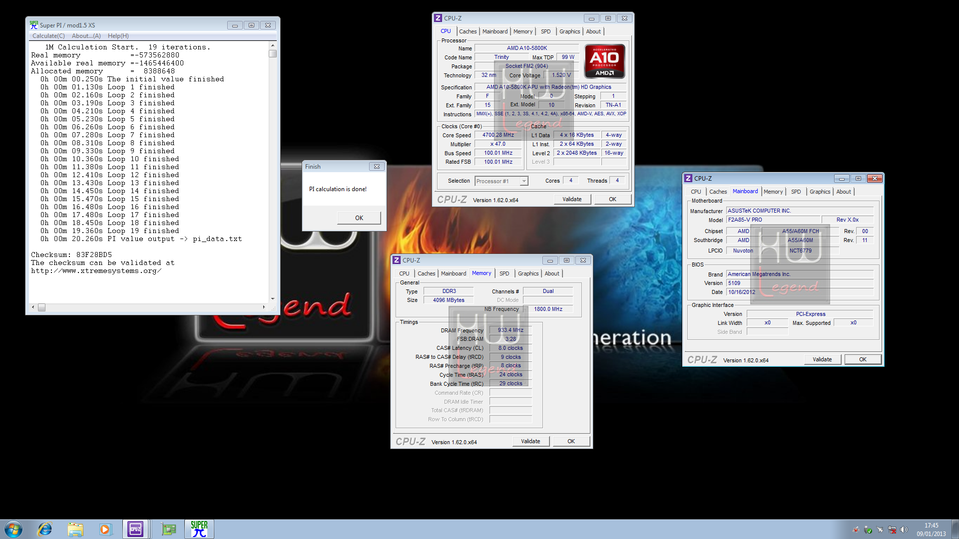Image resolution: width=959 pixels, height=539 pixels.
Task: Click Super PI vertical scrollbar up arrow
Action: click(x=273, y=45)
